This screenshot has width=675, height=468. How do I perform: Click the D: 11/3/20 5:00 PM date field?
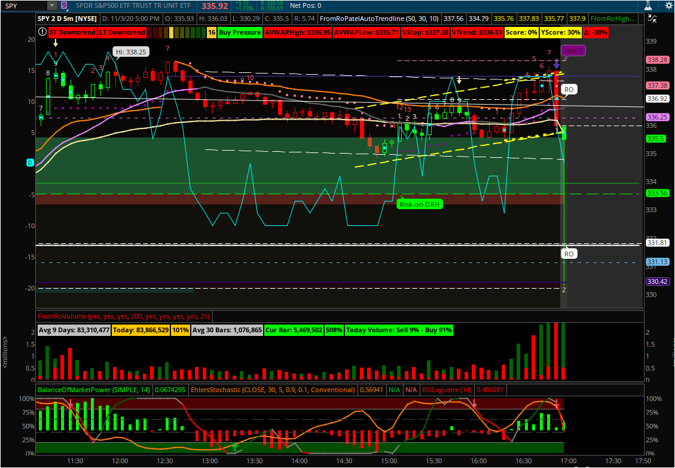coord(130,19)
